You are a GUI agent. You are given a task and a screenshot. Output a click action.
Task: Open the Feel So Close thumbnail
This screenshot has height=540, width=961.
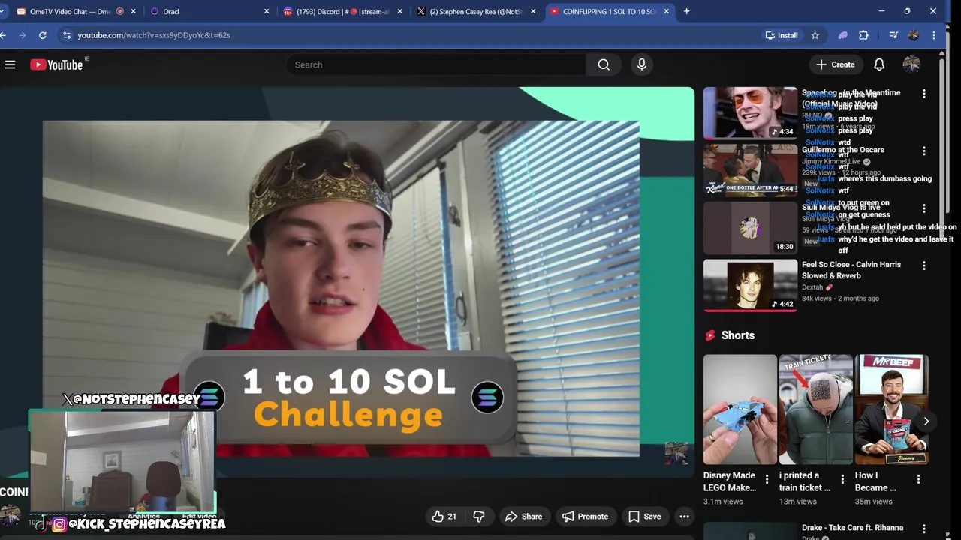[750, 285]
